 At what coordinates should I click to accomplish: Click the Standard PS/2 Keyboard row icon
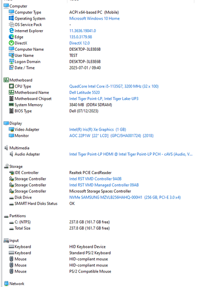coord(11,253)
